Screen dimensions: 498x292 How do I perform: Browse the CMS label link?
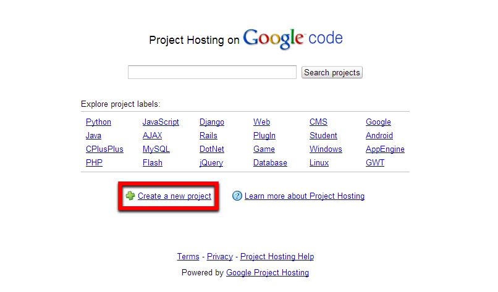(319, 122)
